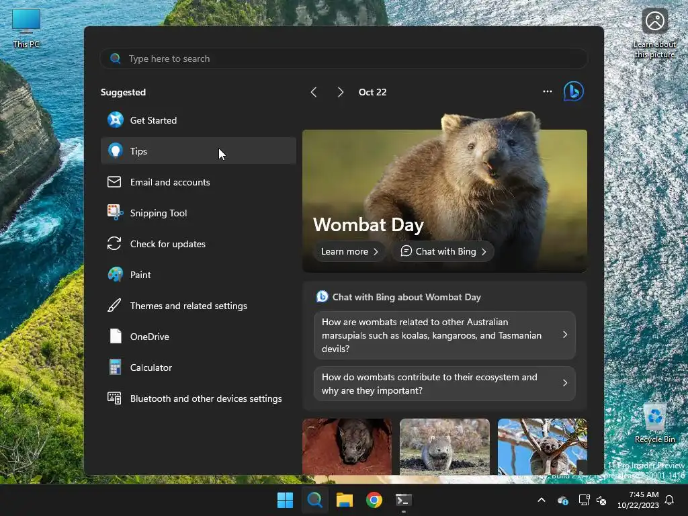Screen dimensions: 688x516
Task: Launch Calculator from its icon
Action: tap(115, 368)
